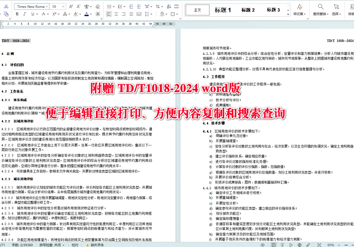Image resolution: width=354 pixels, height=247 pixels.
Task: Decrease font size with A- icon
Action: [78, 6]
